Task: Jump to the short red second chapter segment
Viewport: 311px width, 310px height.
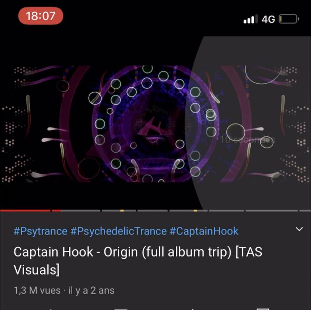Action: tap(57, 211)
